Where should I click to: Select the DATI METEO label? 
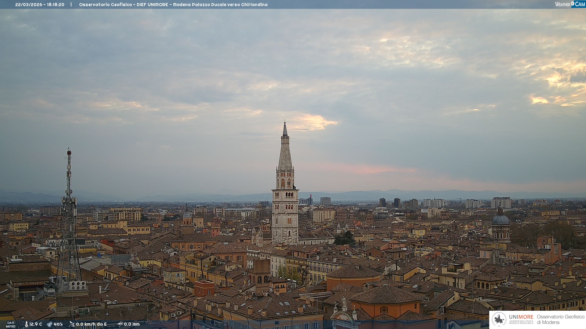pyautogui.click(x=11, y=324)
